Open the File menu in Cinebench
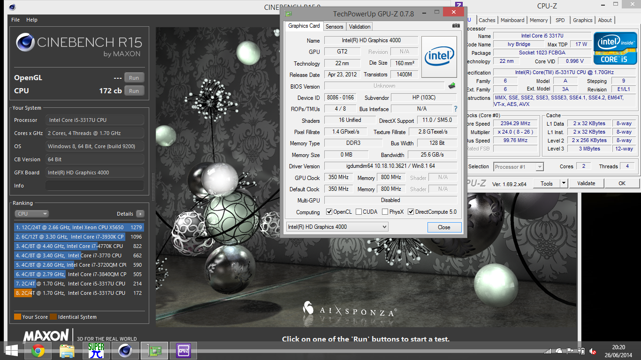Screen dimensions: 641x360 [x=15, y=20]
